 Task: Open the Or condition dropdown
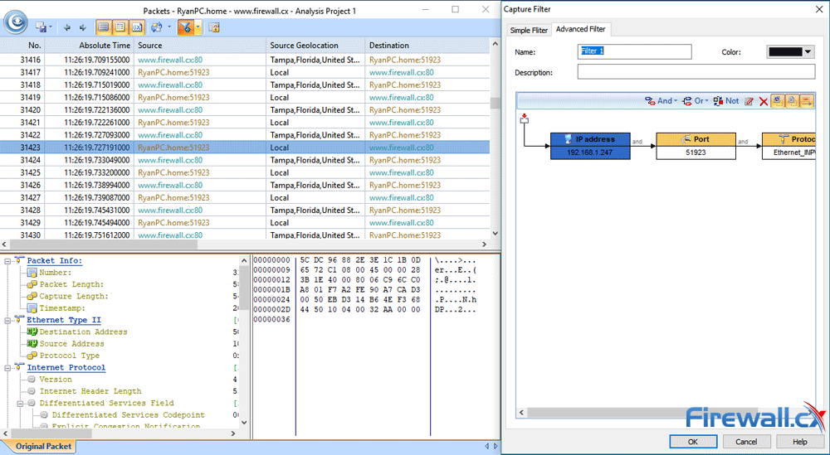click(696, 100)
